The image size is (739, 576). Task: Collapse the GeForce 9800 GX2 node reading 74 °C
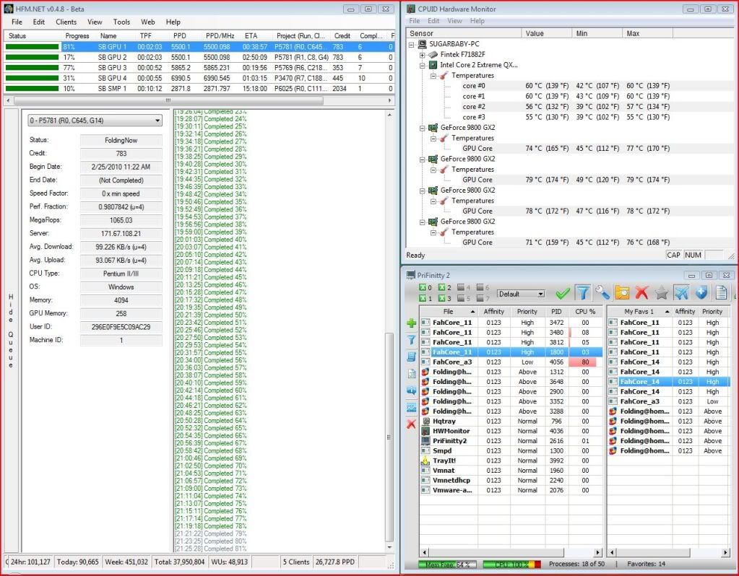pyautogui.click(x=423, y=128)
